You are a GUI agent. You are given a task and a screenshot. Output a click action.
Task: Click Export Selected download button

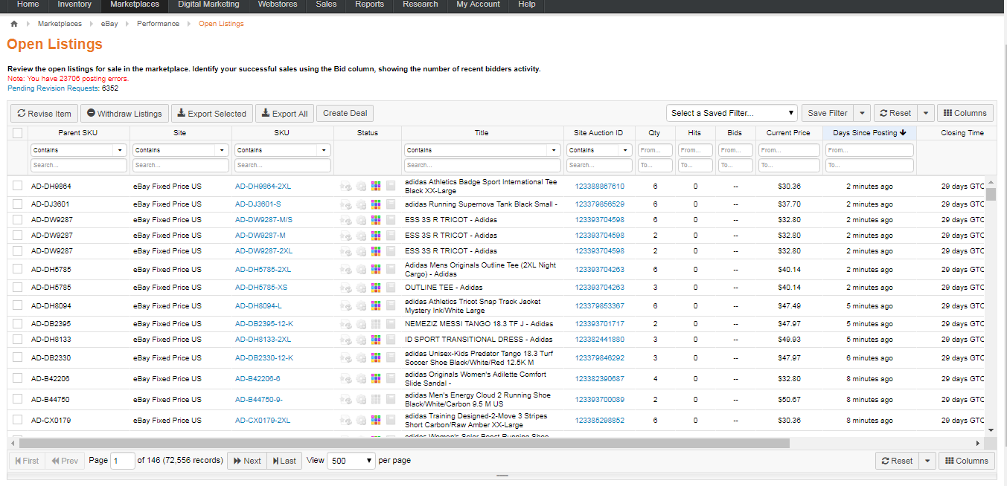pos(211,114)
